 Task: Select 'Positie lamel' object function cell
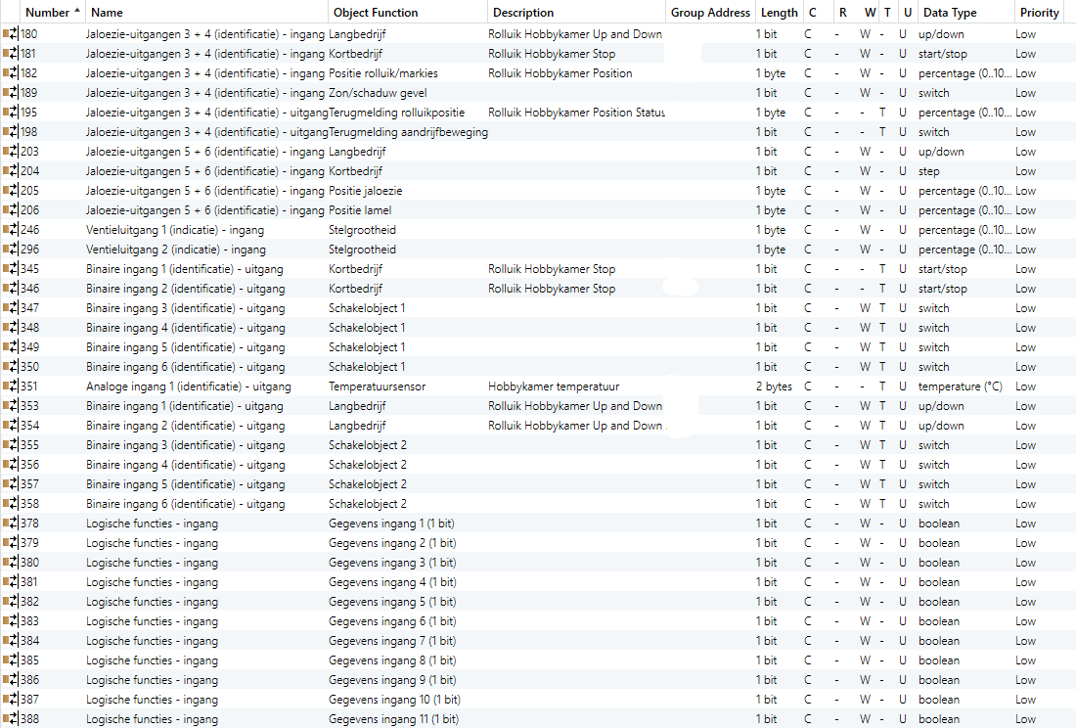(360, 210)
